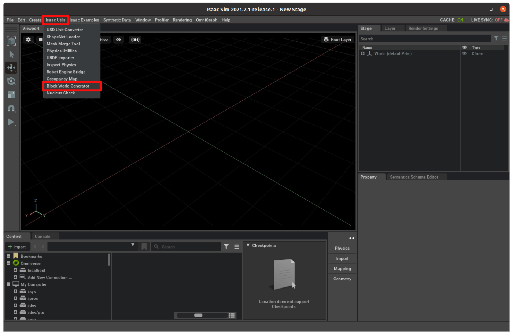Collapse the Bookmarks tree node
This screenshot has height=335, width=513.
pos(8,256)
